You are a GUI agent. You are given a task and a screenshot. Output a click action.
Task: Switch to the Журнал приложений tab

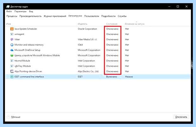(55, 16)
